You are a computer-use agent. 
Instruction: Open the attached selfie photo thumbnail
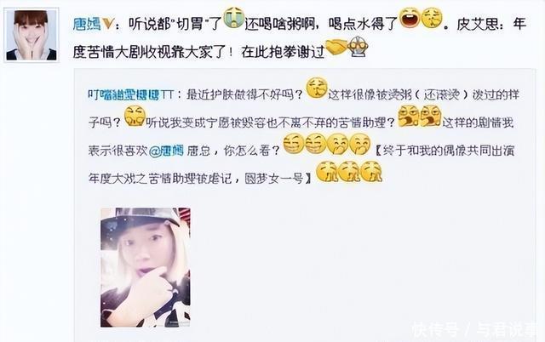click(x=146, y=267)
